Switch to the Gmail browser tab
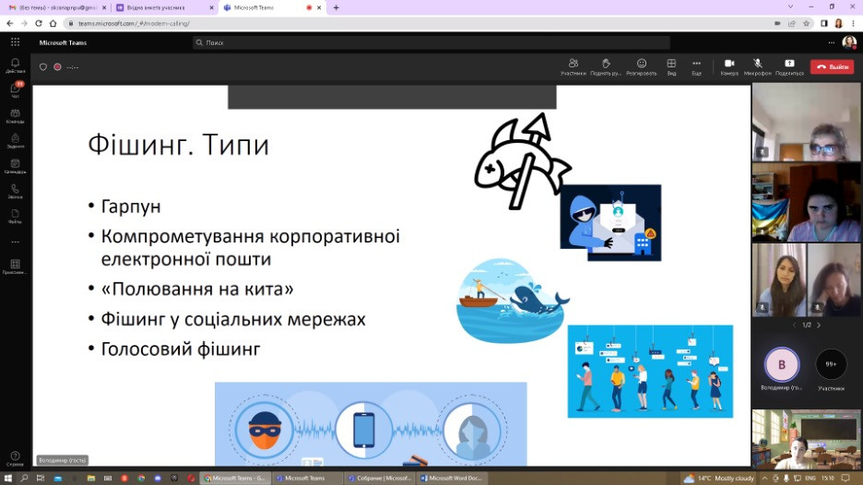This screenshot has width=863, height=485. pyautogui.click(x=55, y=7)
